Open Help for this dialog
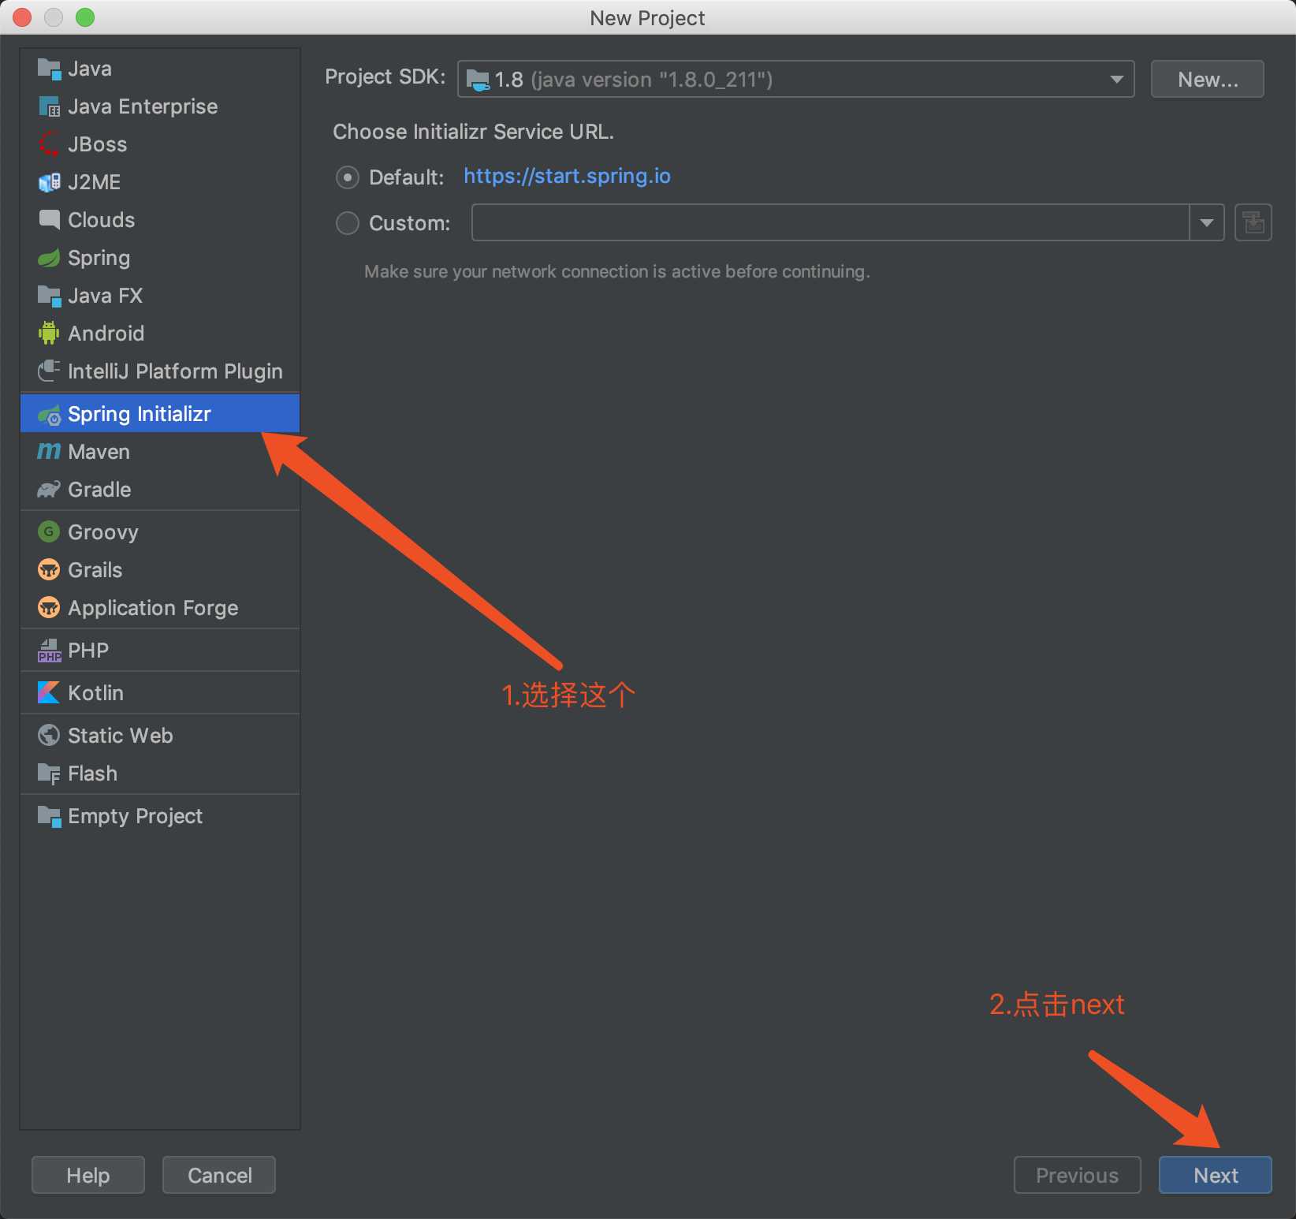The height and width of the screenshot is (1219, 1296). pyautogui.click(x=88, y=1175)
